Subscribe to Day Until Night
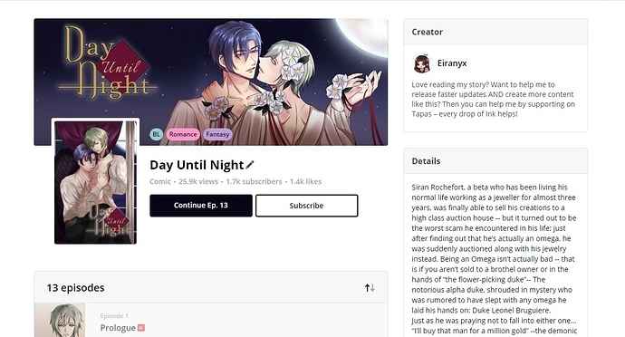The height and width of the screenshot is (337, 625). 306,206
